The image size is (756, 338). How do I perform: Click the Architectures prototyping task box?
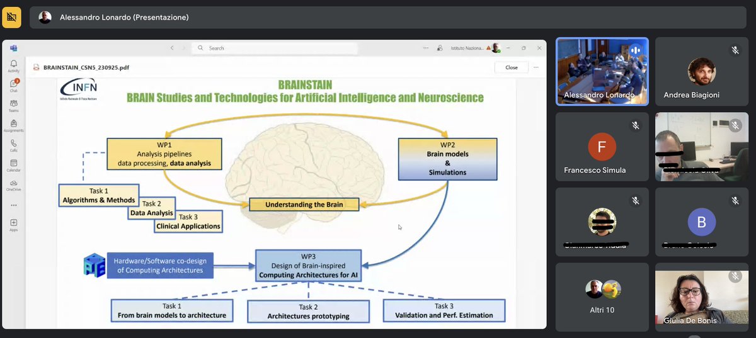click(x=308, y=312)
